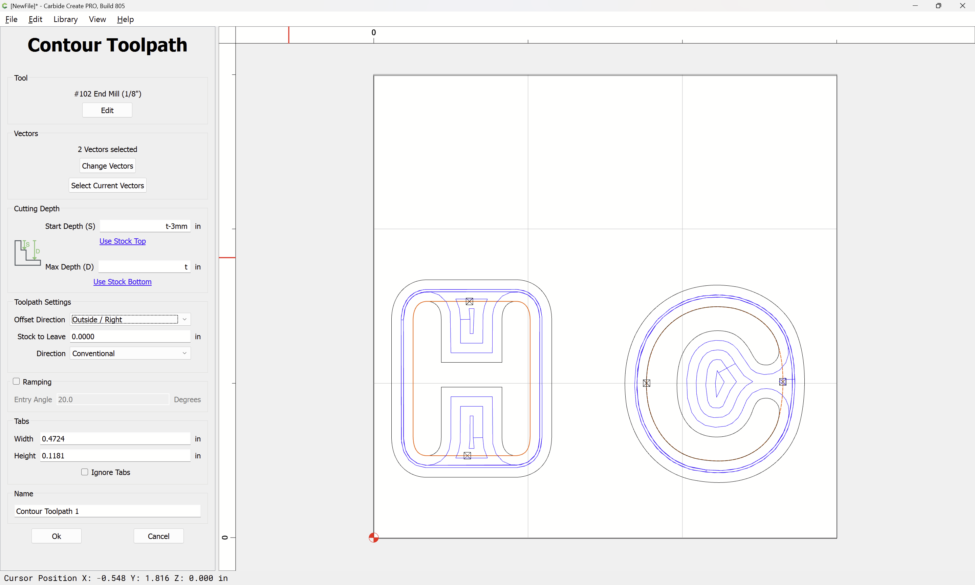Click the Use Stock Top link
975x585 pixels.
(x=123, y=241)
